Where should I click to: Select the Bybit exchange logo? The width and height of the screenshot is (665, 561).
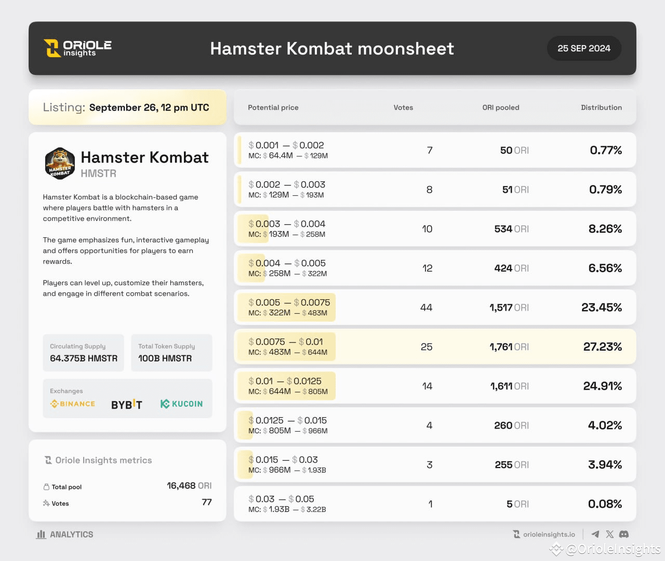pos(127,404)
